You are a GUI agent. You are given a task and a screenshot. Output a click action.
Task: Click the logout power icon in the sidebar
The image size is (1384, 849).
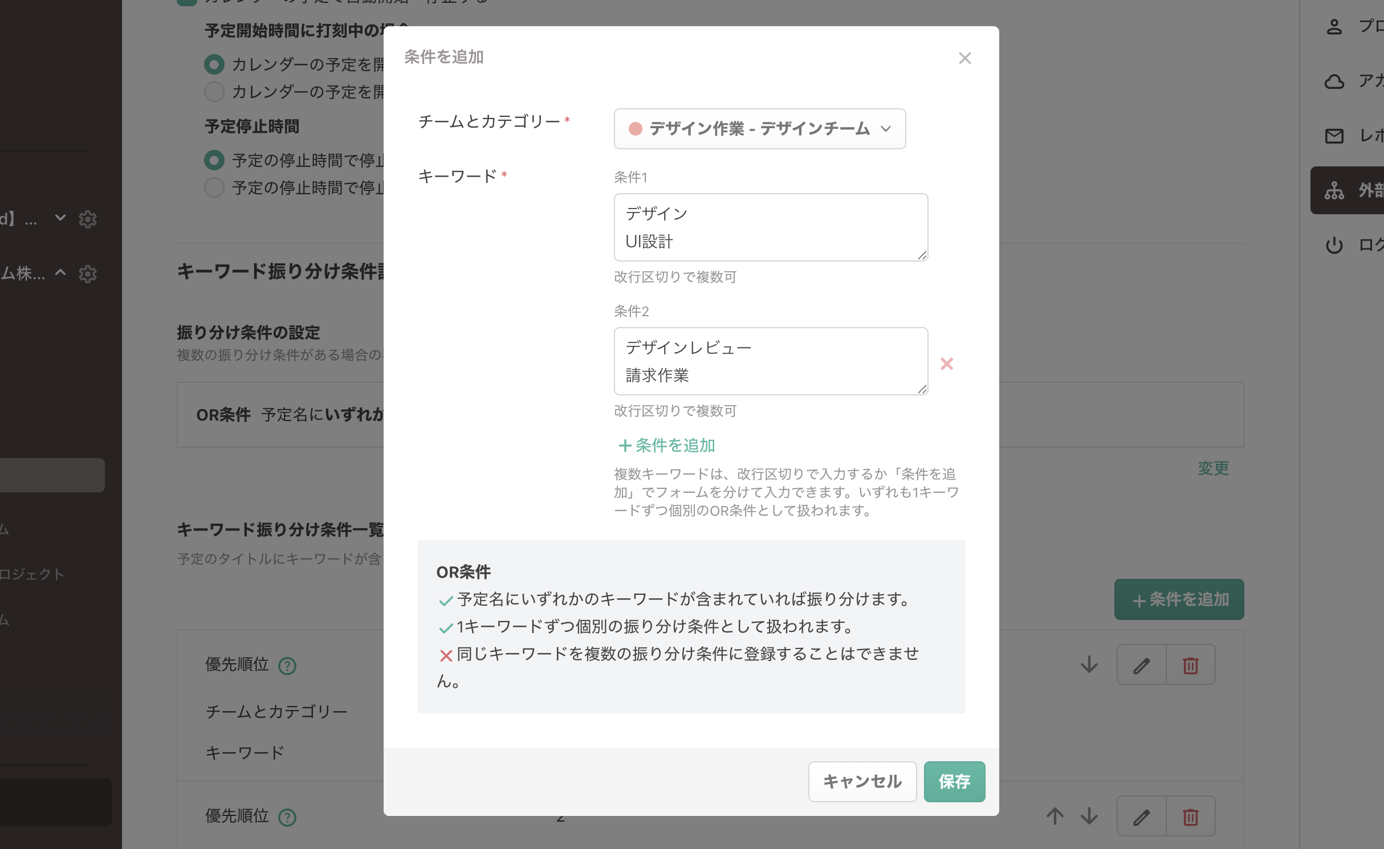tap(1334, 245)
